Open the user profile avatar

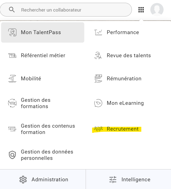(x=157, y=10)
